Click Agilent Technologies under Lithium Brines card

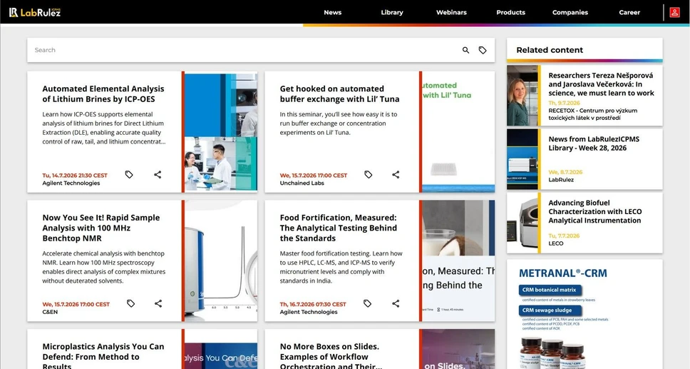(71, 183)
